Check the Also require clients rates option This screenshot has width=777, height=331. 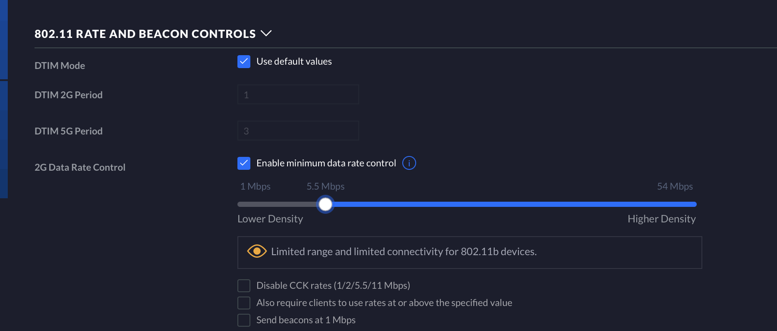(x=244, y=303)
